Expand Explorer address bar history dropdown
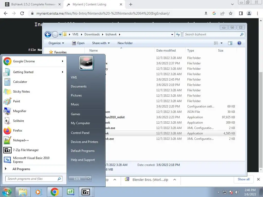 point(172,35)
